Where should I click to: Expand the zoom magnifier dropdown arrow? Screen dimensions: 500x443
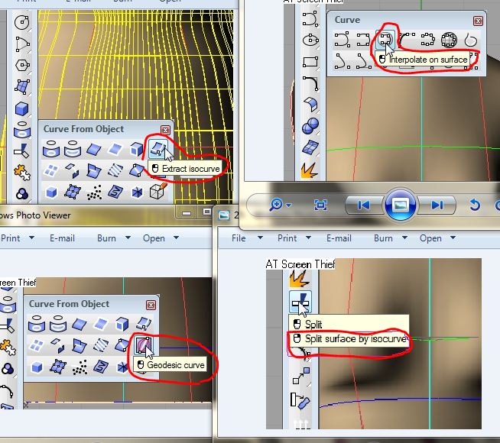point(288,205)
